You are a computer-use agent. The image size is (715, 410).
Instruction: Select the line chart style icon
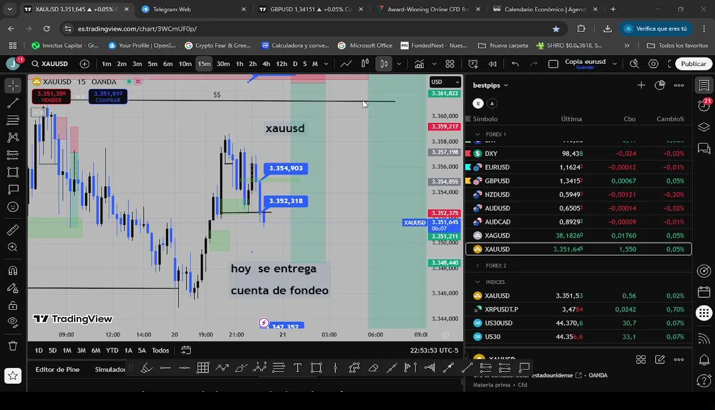(346, 64)
